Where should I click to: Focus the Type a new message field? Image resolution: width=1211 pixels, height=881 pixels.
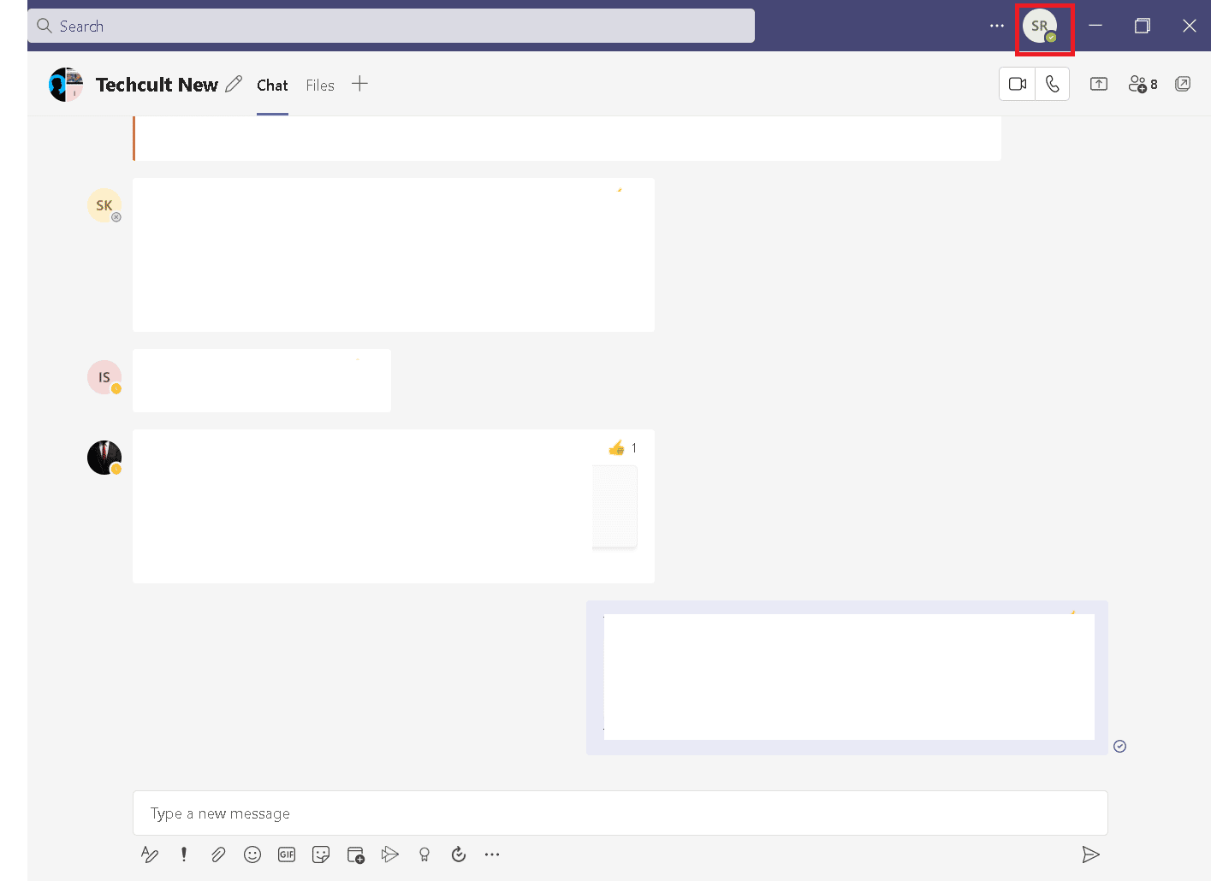tap(620, 813)
